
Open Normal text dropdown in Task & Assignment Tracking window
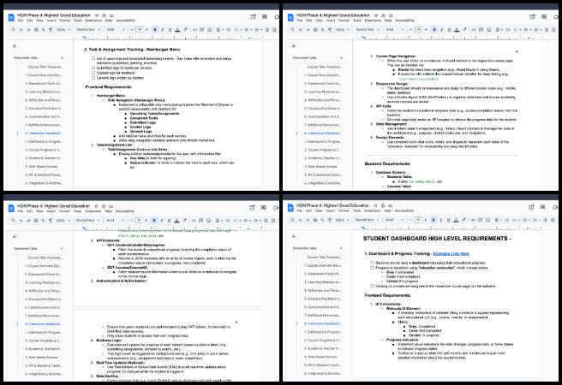point(88,29)
